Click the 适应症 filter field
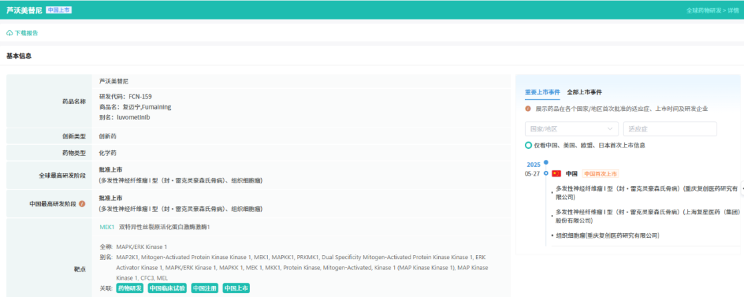 point(670,129)
